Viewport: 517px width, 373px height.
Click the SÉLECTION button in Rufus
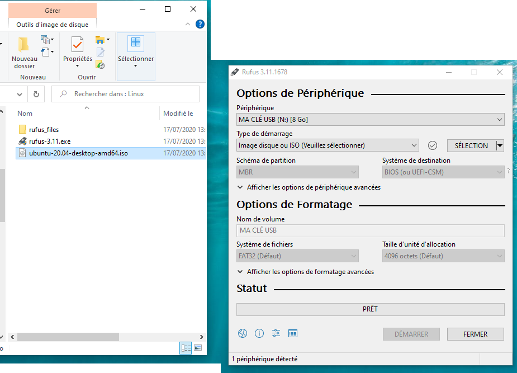(472, 146)
